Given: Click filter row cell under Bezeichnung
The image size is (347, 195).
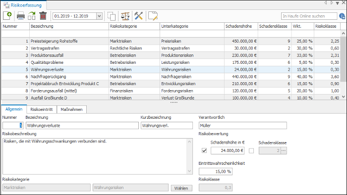Looking at the screenshot, I should click(x=69, y=34).
